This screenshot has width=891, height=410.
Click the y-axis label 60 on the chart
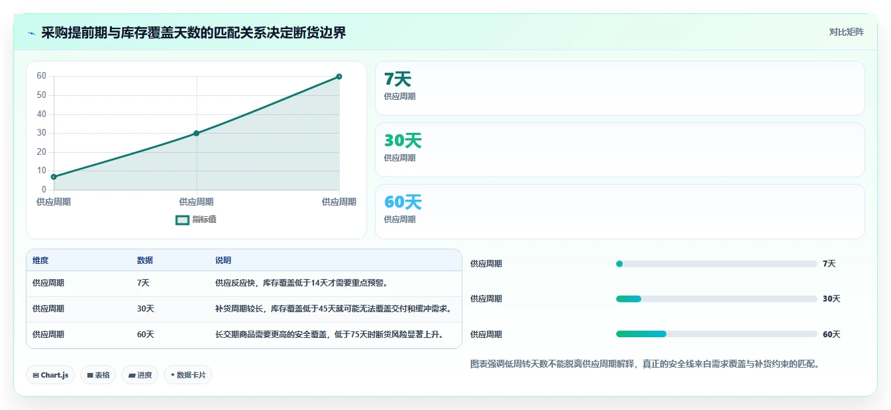(41, 76)
